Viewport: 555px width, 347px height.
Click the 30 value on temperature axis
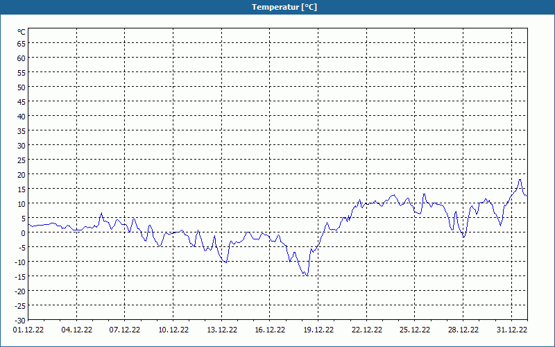(22, 146)
